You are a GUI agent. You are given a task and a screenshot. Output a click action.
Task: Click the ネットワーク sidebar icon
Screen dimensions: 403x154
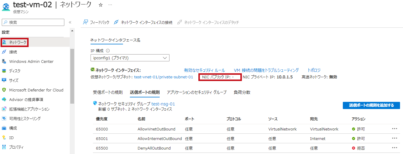[4, 43]
